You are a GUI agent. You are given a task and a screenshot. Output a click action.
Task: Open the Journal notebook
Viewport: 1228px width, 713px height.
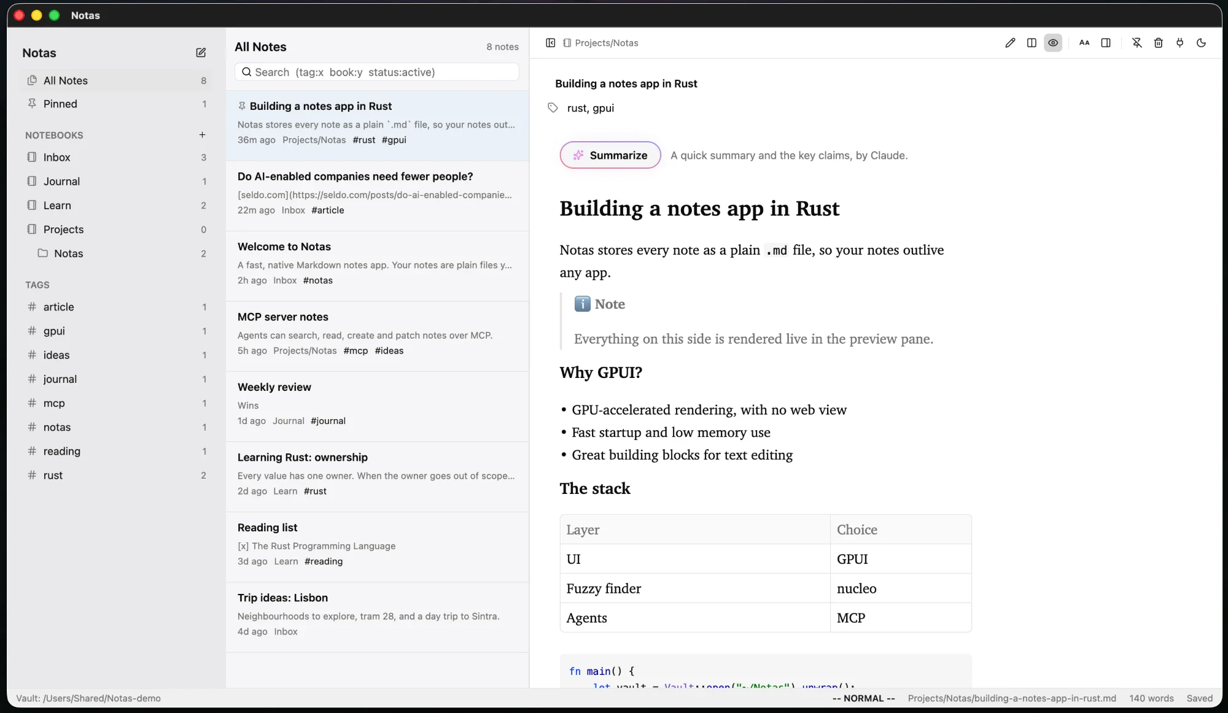[x=117, y=182]
